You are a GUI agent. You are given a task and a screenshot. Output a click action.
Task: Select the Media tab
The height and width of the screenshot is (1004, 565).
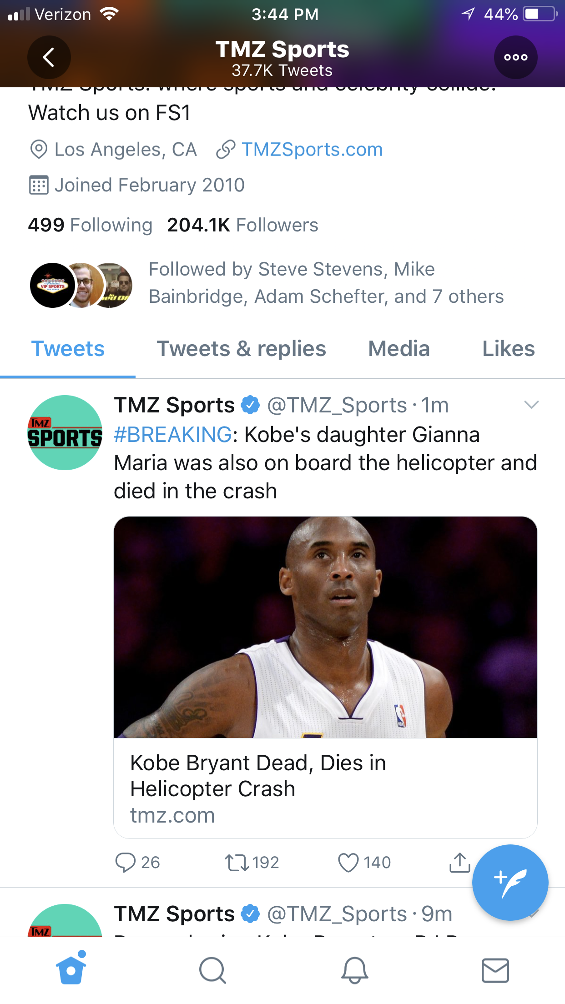pyautogui.click(x=399, y=349)
